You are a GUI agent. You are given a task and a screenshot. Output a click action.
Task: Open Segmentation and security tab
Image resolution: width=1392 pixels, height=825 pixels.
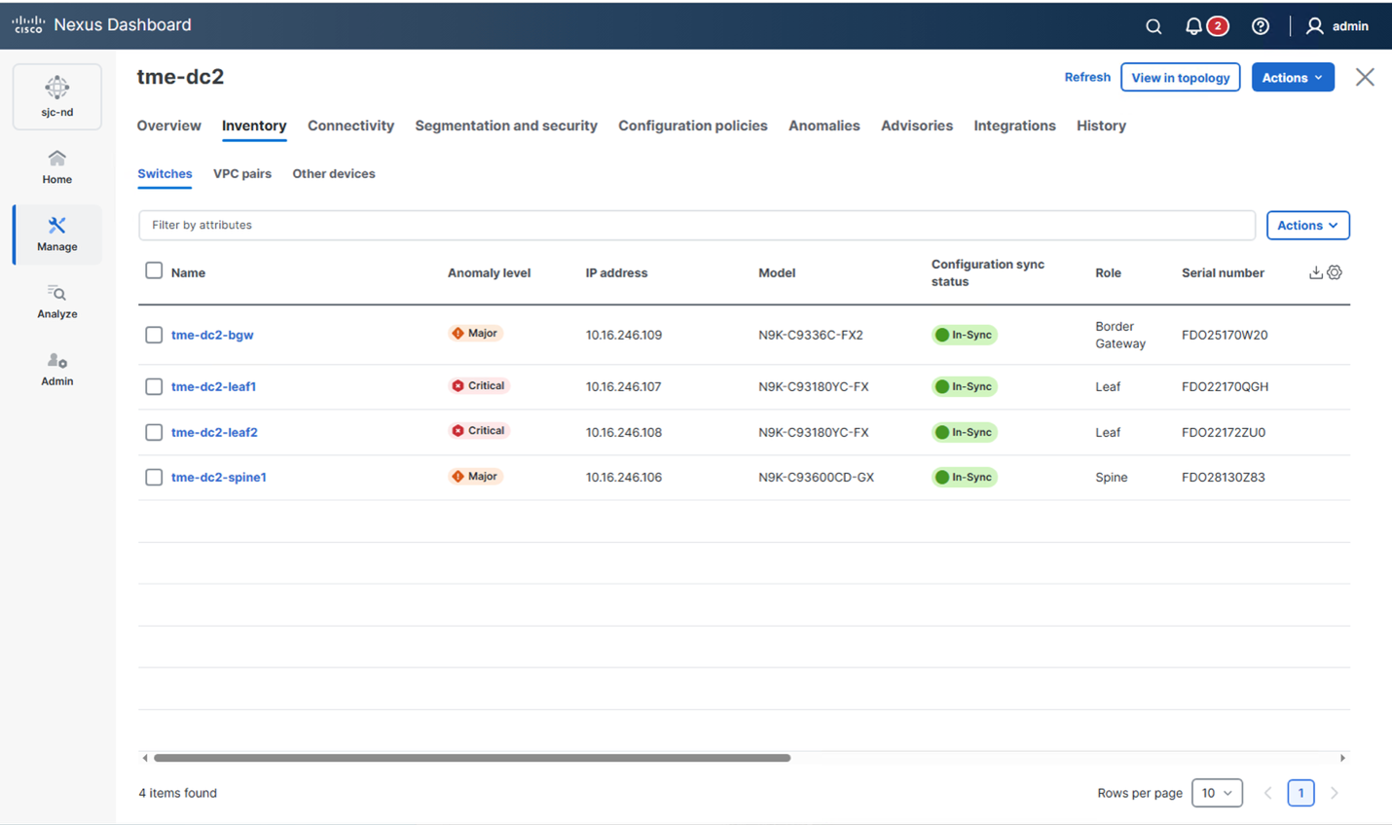[x=506, y=126]
